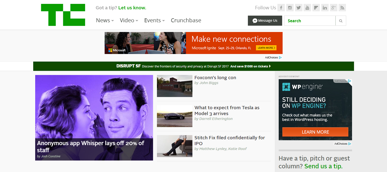Click "STILL DECIDING ON WP ENGINE?" ad text
This screenshot has height=172, width=387.
pos(304,103)
